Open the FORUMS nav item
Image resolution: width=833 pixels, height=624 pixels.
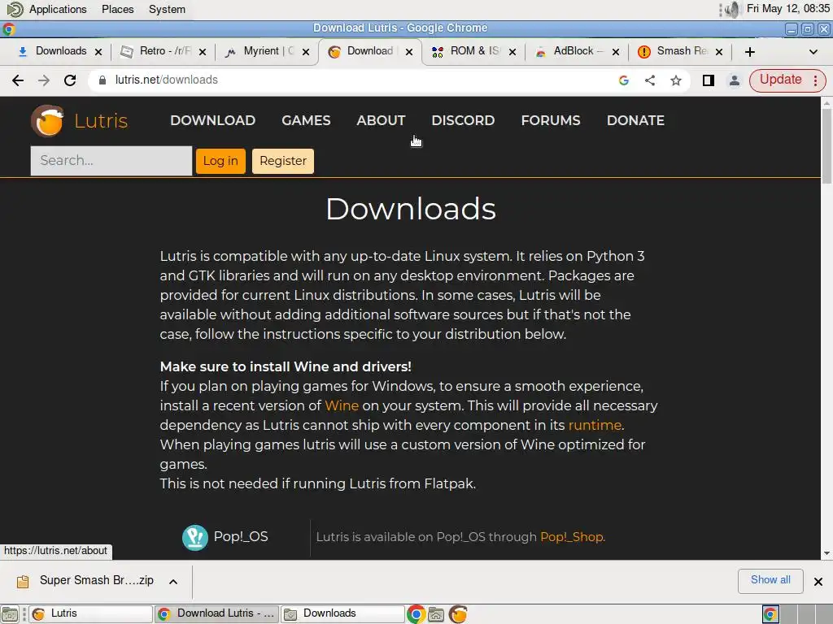point(551,120)
